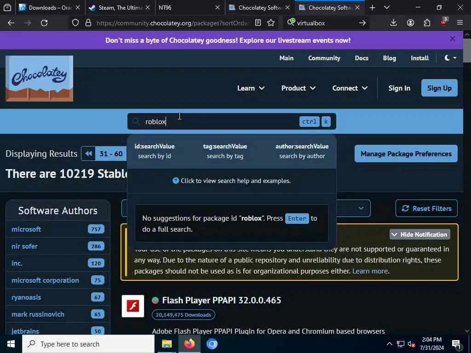This screenshot has height=353, width=471.
Task: Open Blog nav link
Action: [x=389, y=58]
